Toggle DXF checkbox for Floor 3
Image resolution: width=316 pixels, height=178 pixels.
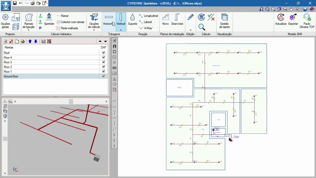point(103,62)
